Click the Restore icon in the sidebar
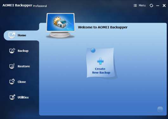Image resolution: width=168 pixels, height=119 pixels. [12, 66]
